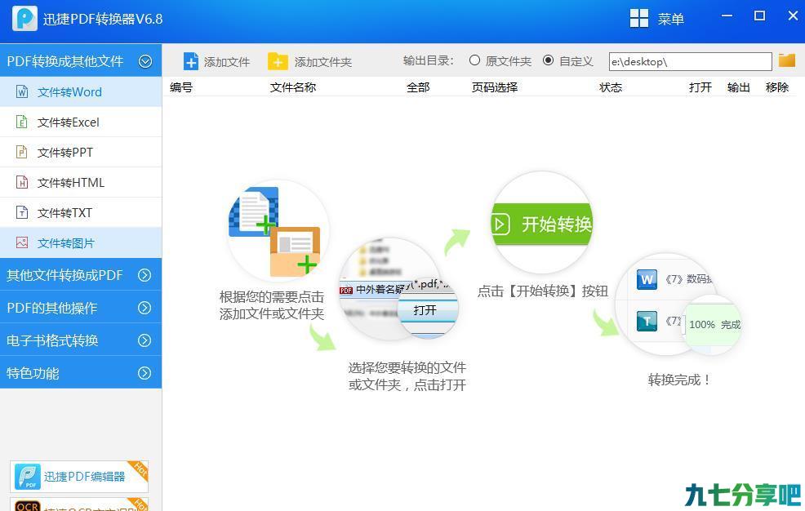Expand the 其他文件转换成PDF section
Screen dimensions: 805x511
[145, 276]
